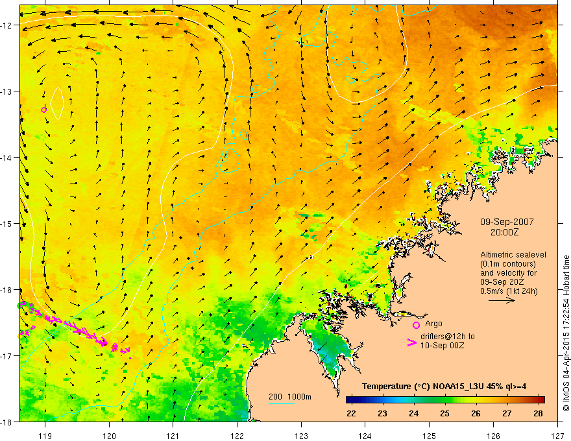Image resolution: width=571 pixels, height=441 pixels.
Task: Click the magenta drifter arrow legend symbol
Action: tap(412, 342)
